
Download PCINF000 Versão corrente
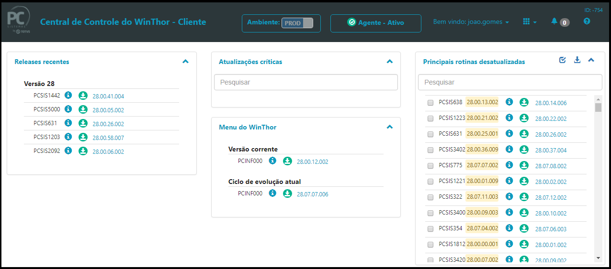pos(287,161)
